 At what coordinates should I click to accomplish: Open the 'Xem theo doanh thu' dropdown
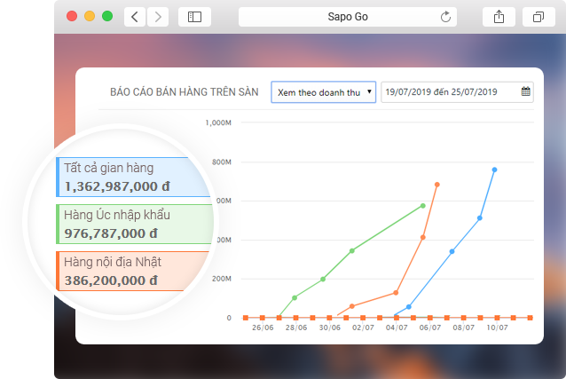click(x=324, y=91)
